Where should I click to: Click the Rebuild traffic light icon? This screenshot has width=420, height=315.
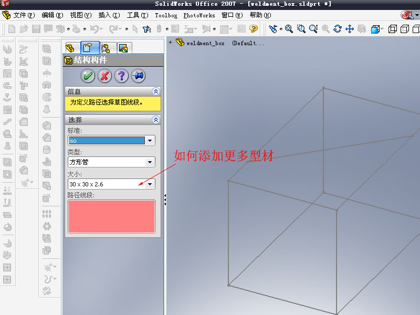pos(159,29)
